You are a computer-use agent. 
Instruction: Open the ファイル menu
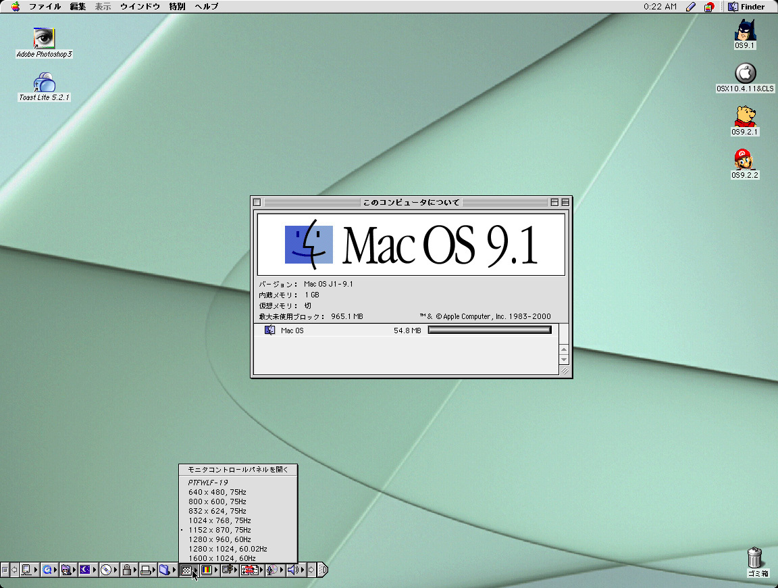click(45, 7)
